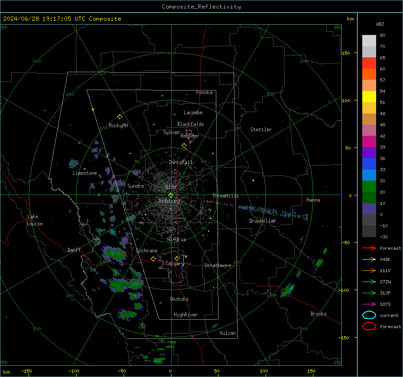Click the current legend label
Image resolution: width=403 pixels, height=377 pixels.
389,315
